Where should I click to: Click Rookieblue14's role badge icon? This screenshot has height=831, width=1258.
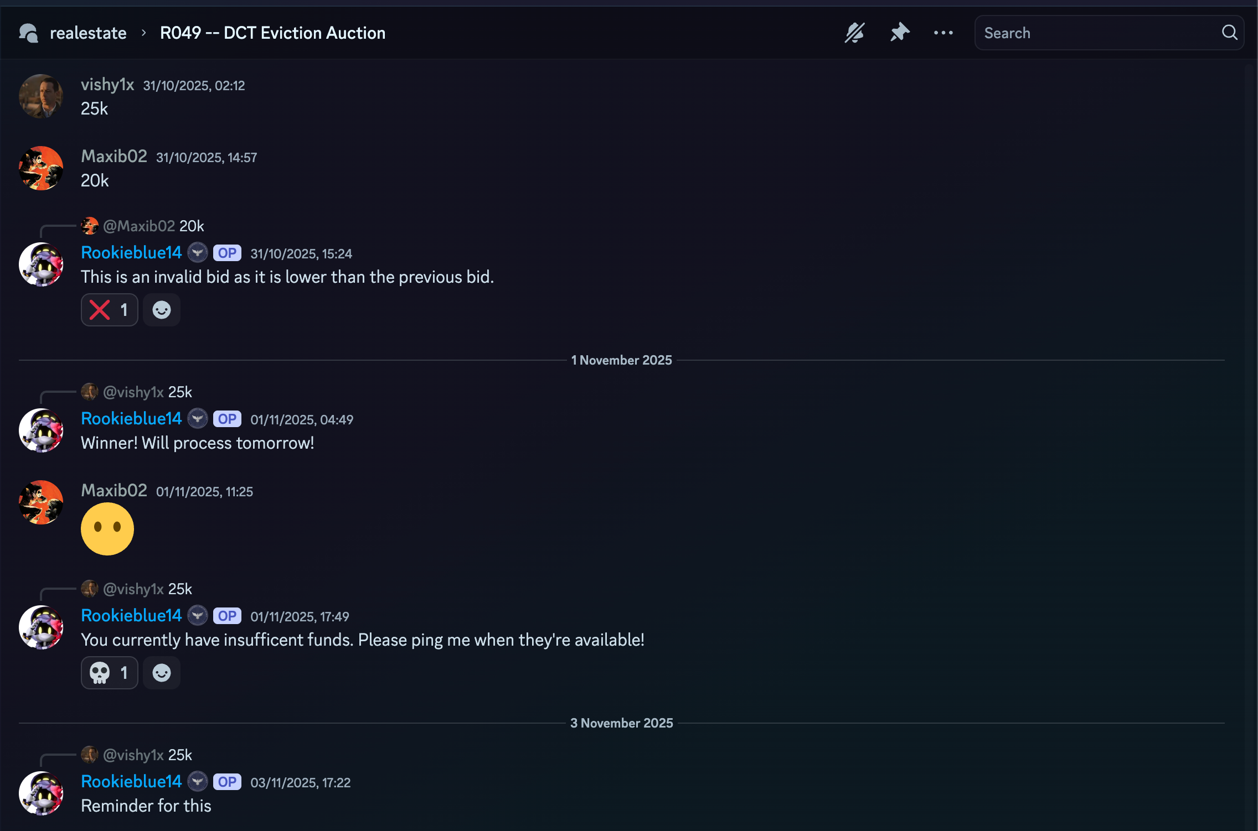[198, 252]
